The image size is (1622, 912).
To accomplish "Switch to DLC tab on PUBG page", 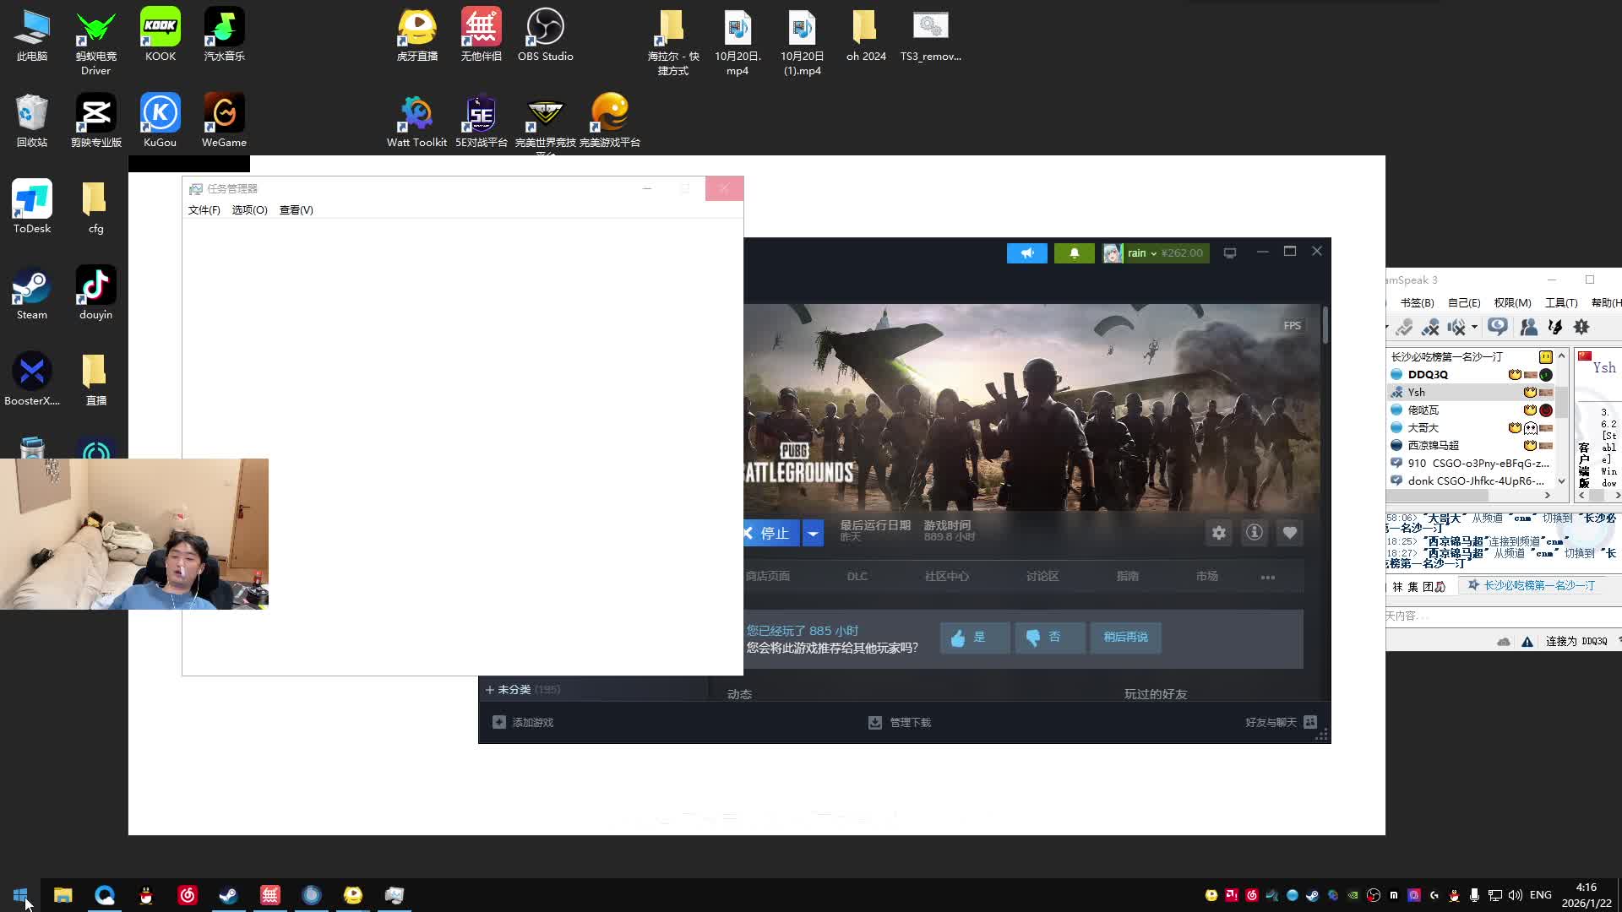I will 857,577.
